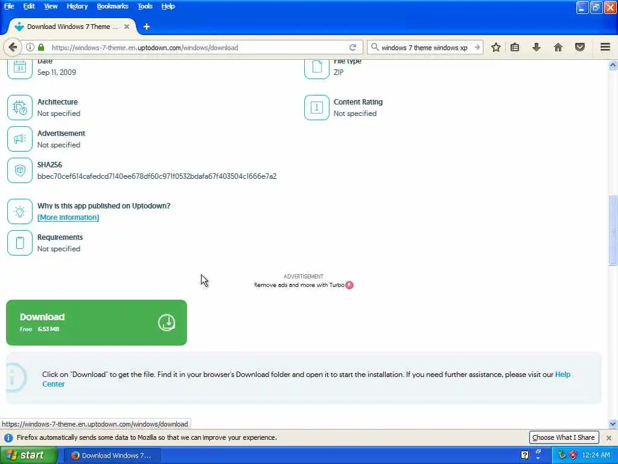618x464 pixels.
Task: Open the Pocket icon in toolbar
Action: pyautogui.click(x=580, y=47)
